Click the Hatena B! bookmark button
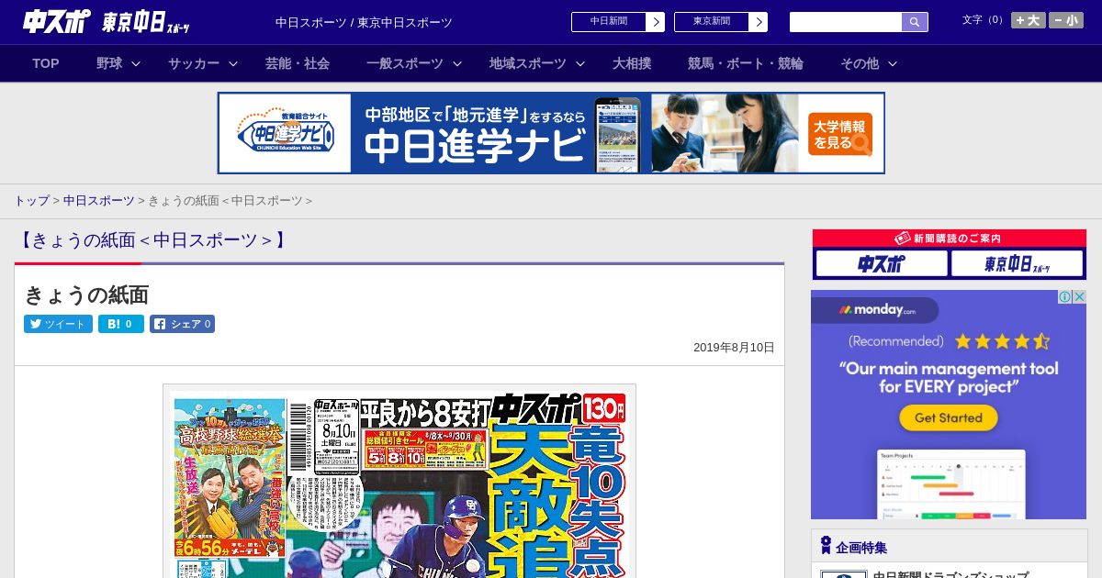 [121, 324]
